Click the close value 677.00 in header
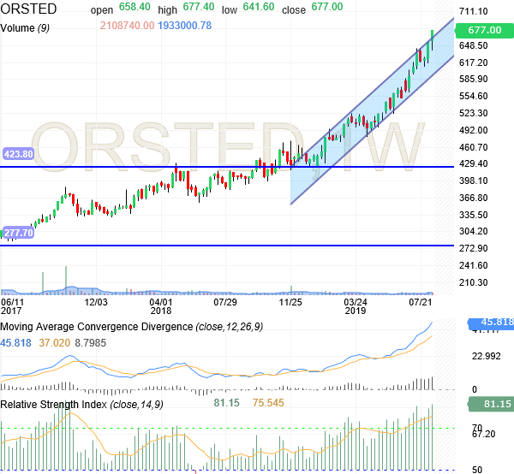 [x=327, y=7]
